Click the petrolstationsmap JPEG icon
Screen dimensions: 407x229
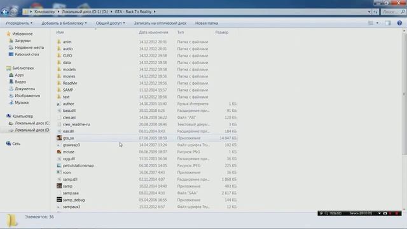(x=59, y=165)
